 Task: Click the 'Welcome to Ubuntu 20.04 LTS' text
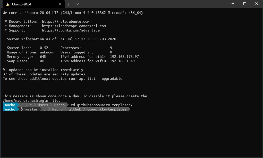pyautogui.click(x=31, y=13)
